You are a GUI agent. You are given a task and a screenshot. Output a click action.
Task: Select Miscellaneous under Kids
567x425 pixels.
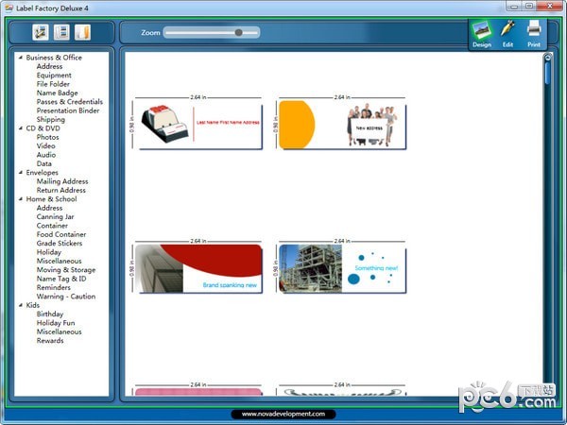tap(59, 331)
